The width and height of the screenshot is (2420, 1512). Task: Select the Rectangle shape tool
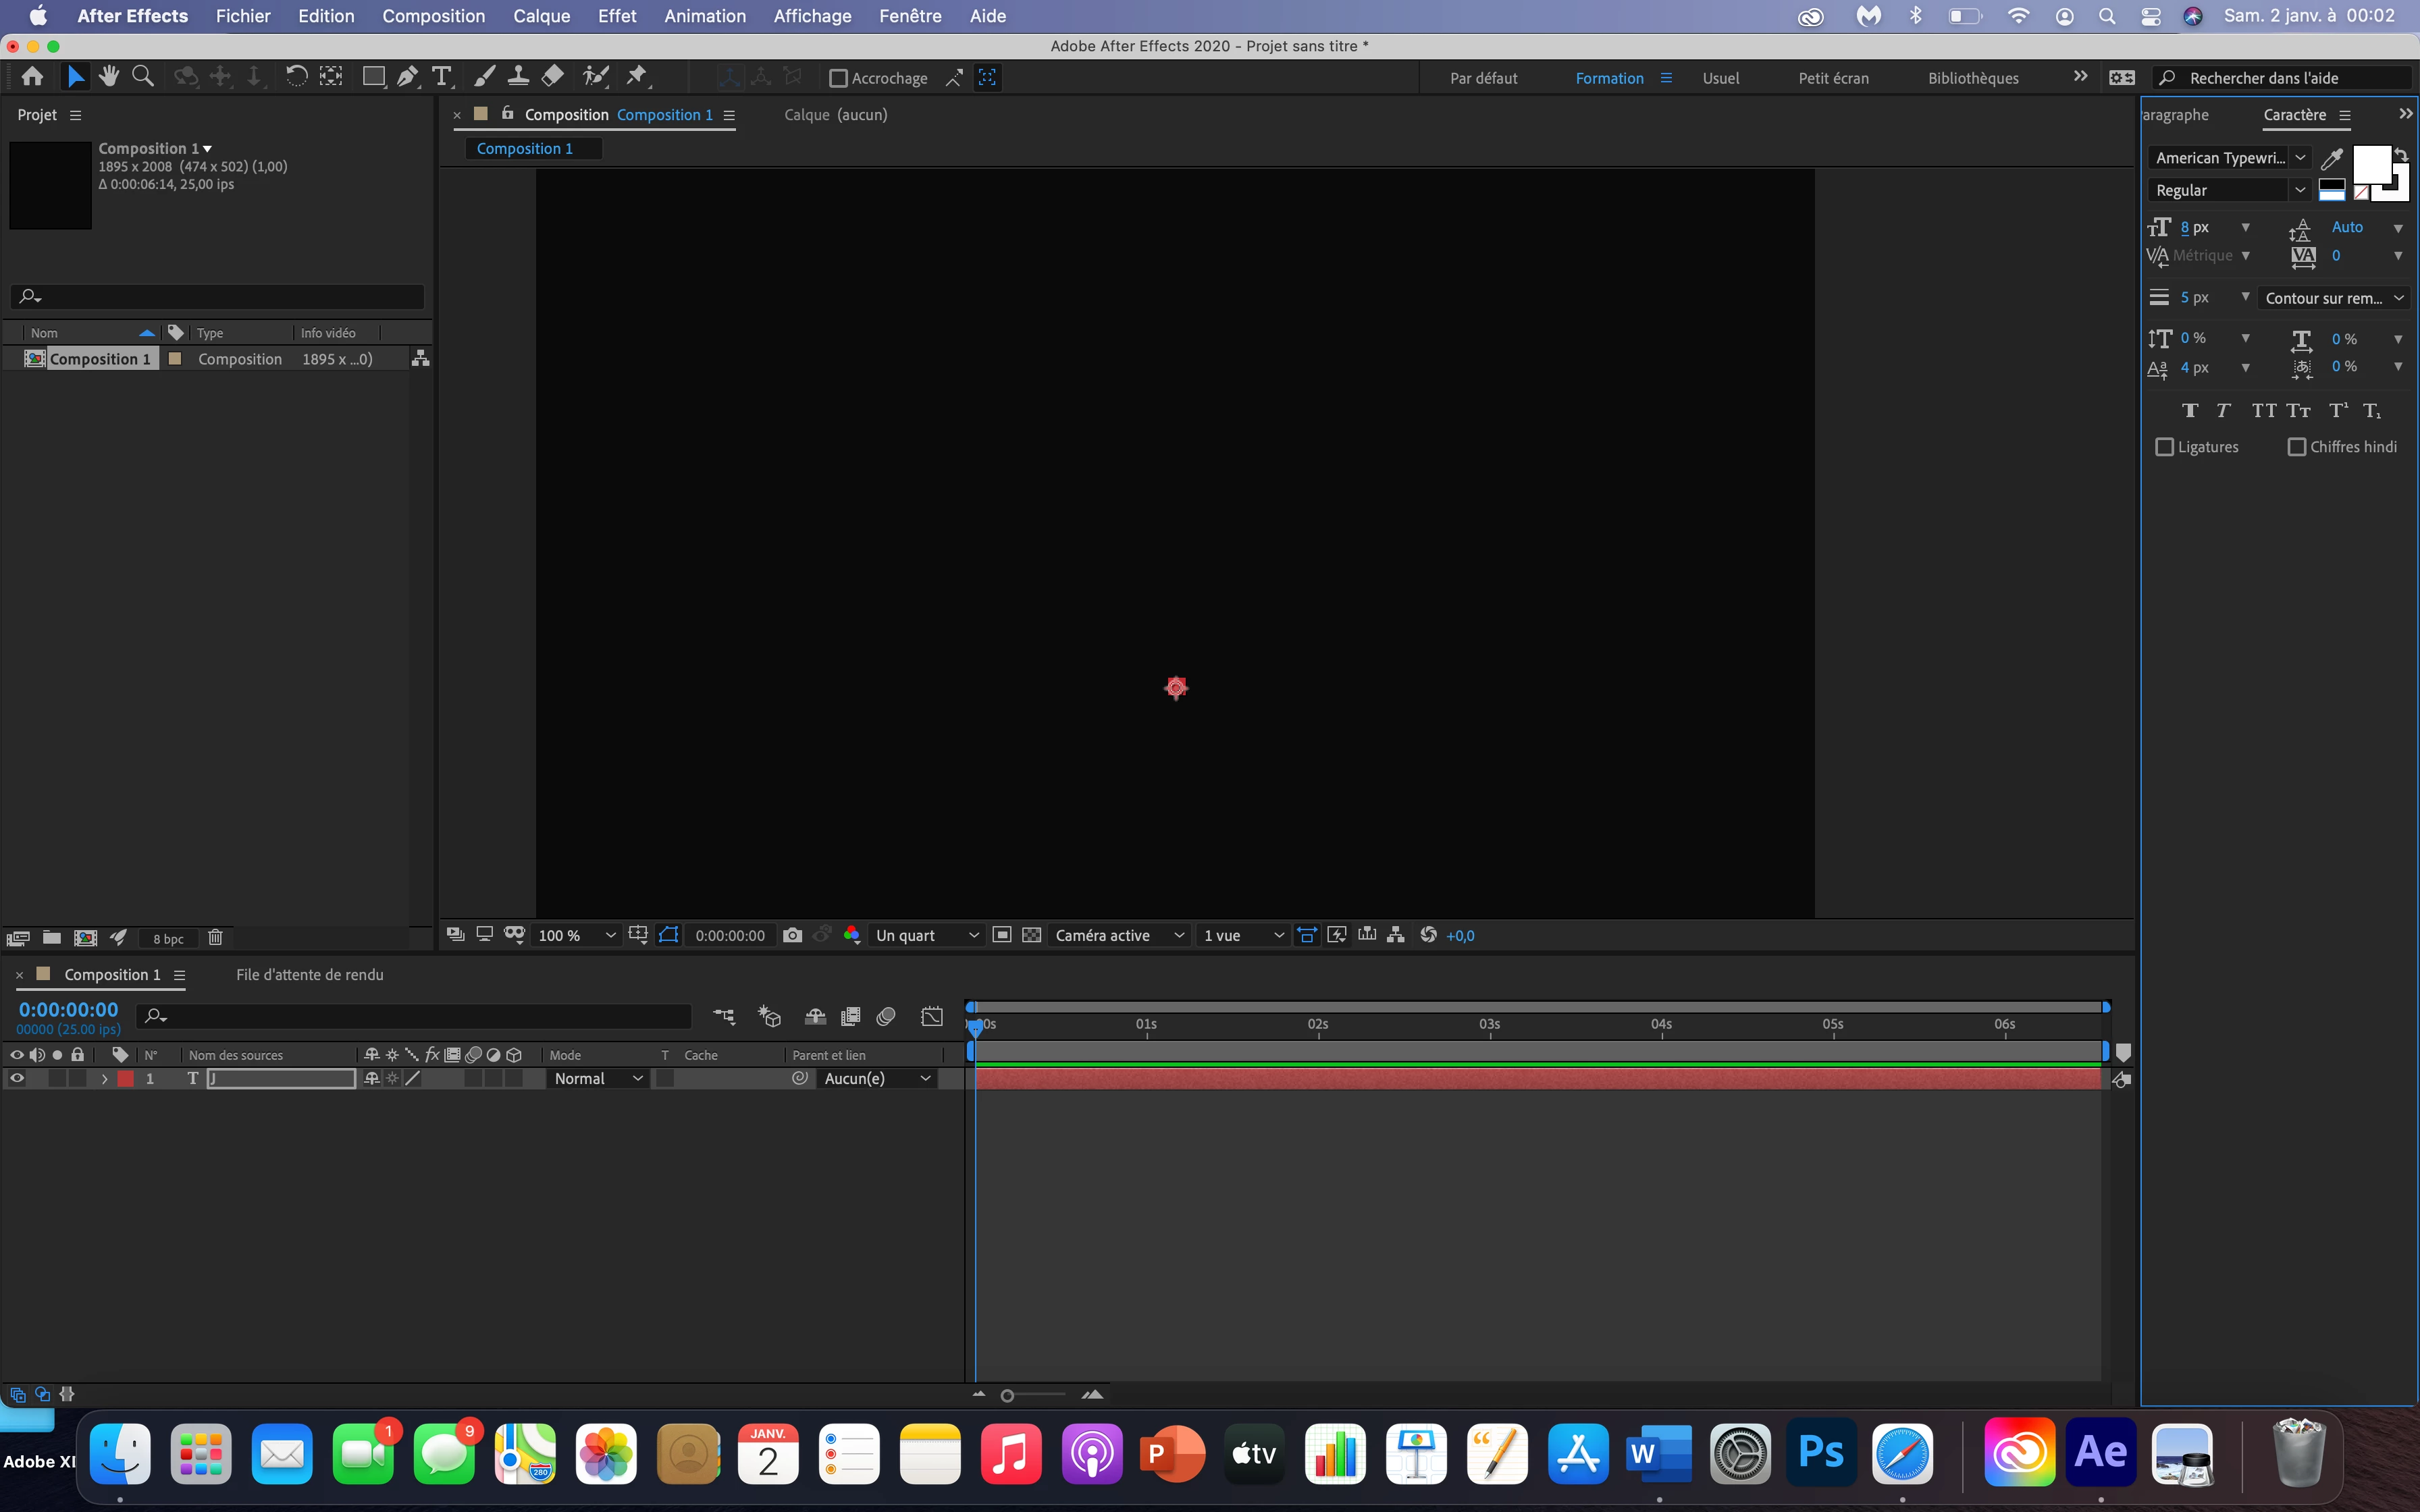tap(373, 77)
